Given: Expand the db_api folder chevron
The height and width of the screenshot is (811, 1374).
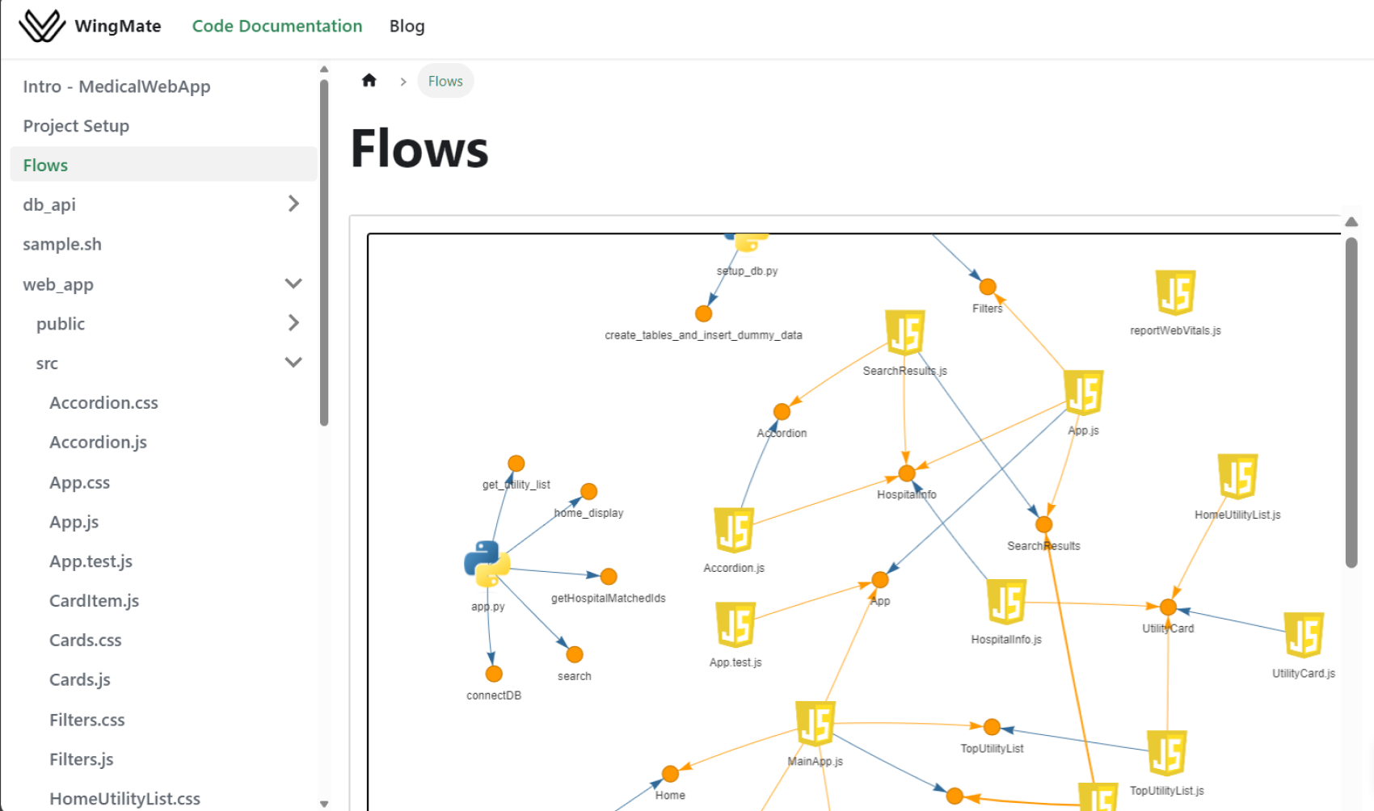Looking at the screenshot, I should pyautogui.click(x=293, y=204).
